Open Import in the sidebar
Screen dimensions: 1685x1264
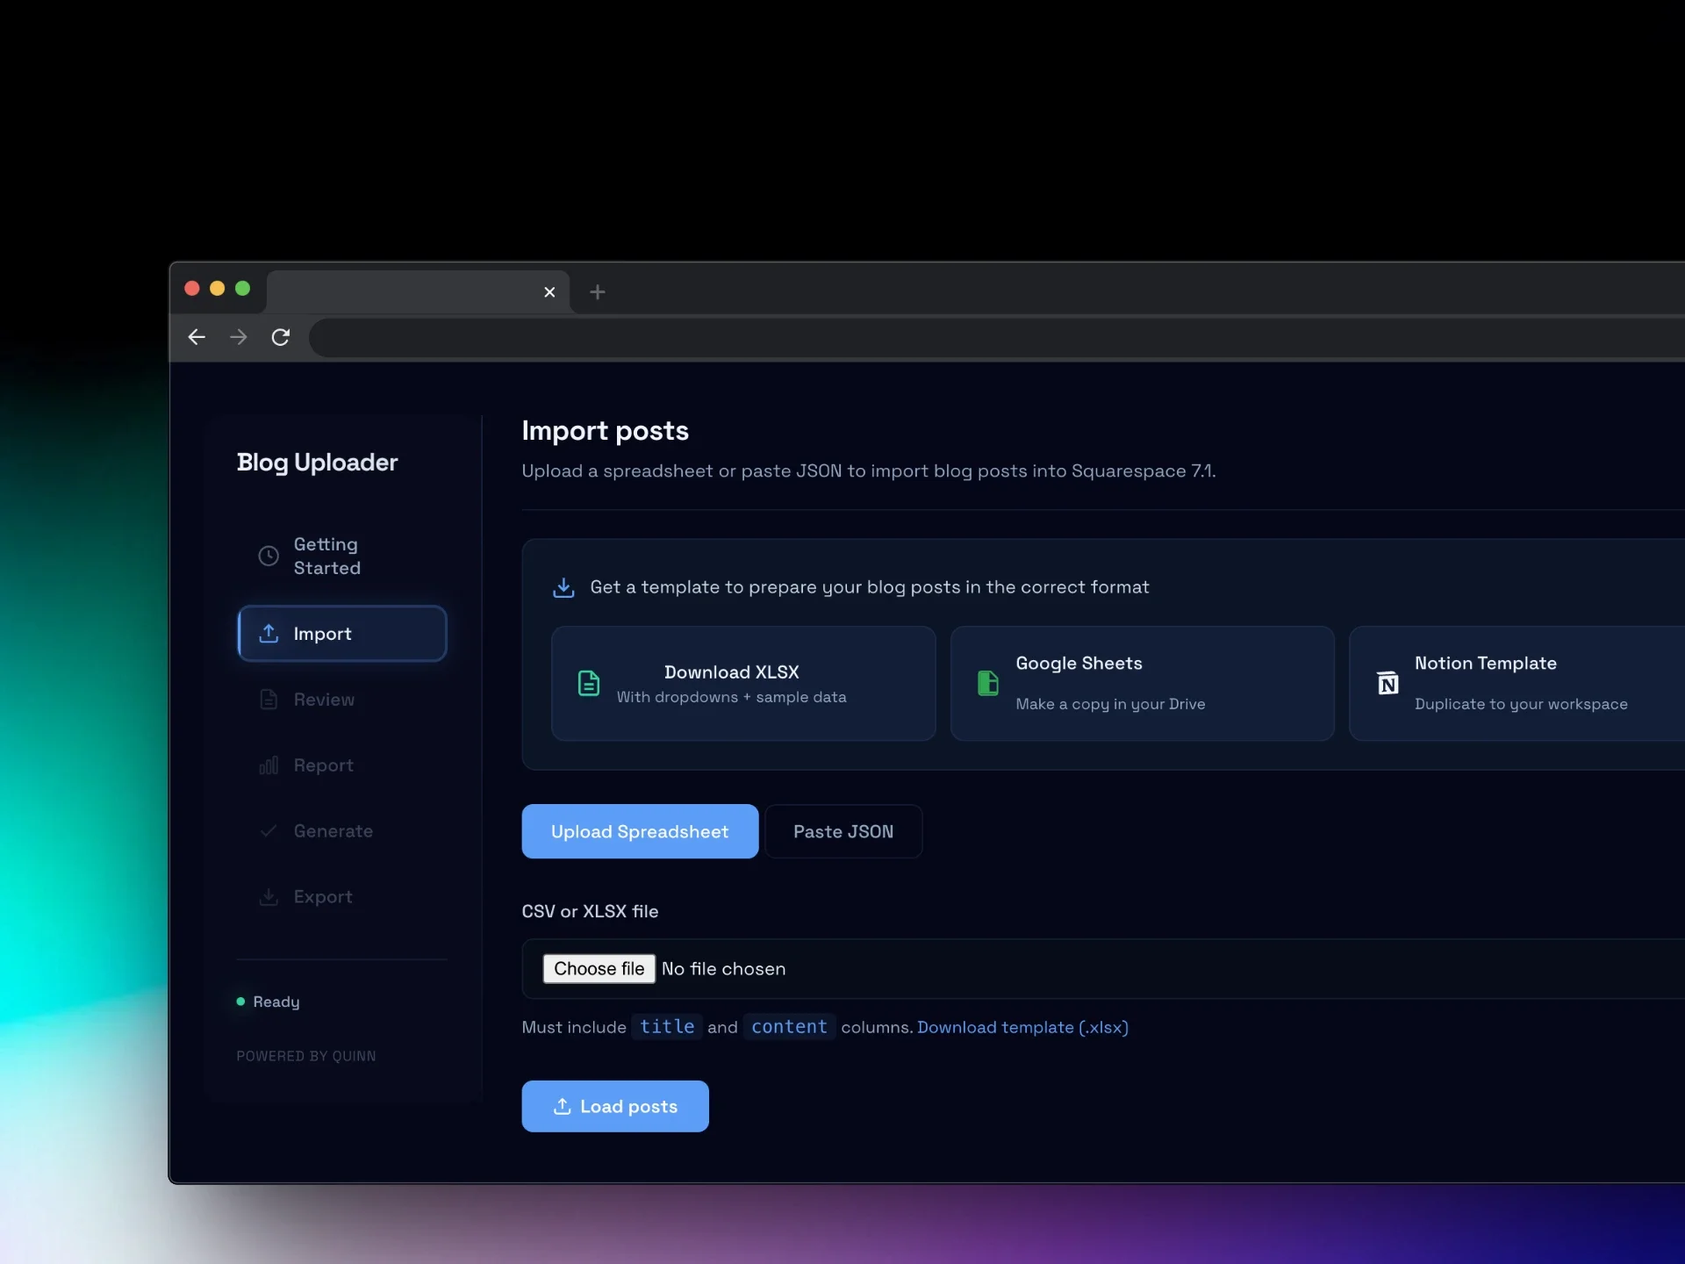click(342, 634)
